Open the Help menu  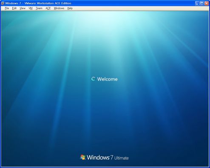tap(70, 9)
